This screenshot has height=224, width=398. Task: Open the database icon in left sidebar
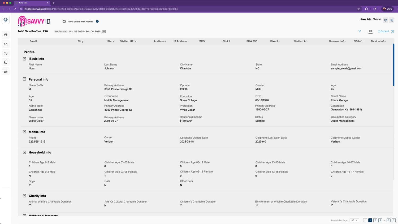tap(6, 62)
